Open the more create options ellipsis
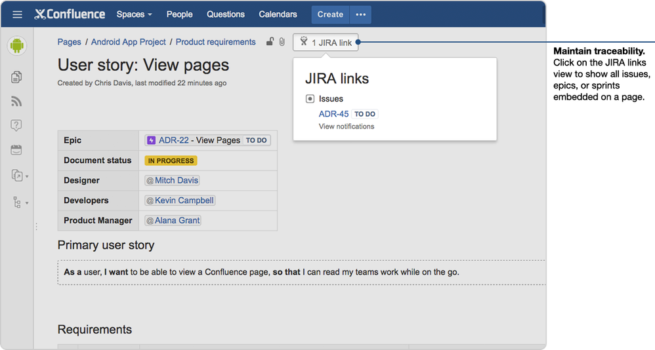This screenshot has height=350, width=655. [x=360, y=14]
